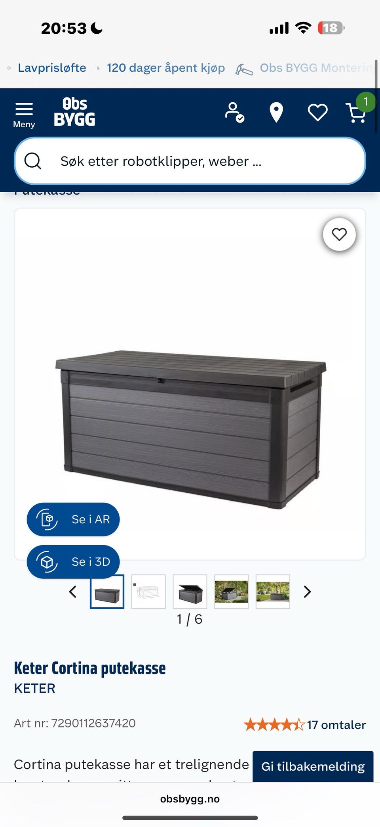Select the open-lid box thumbnail
Screen dimensions: 380x827
click(x=190, y=592)
